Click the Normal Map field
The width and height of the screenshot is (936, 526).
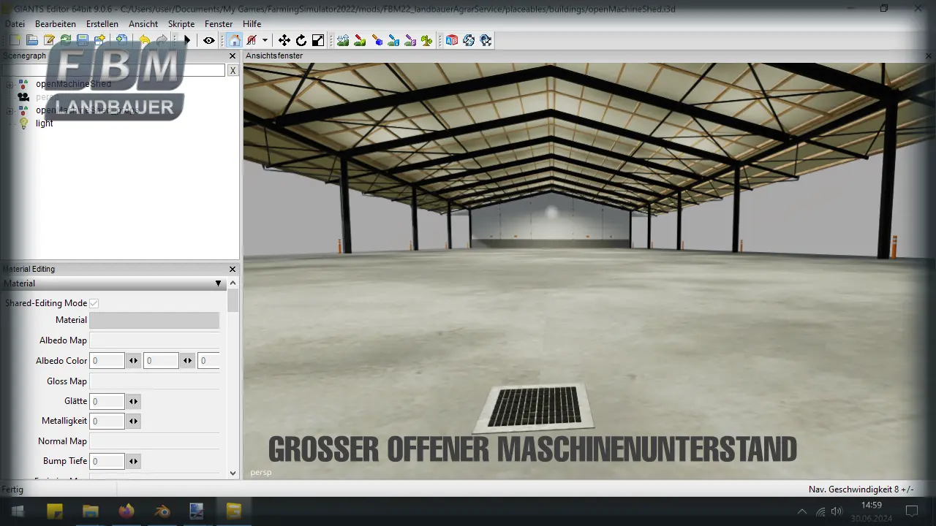154,441
